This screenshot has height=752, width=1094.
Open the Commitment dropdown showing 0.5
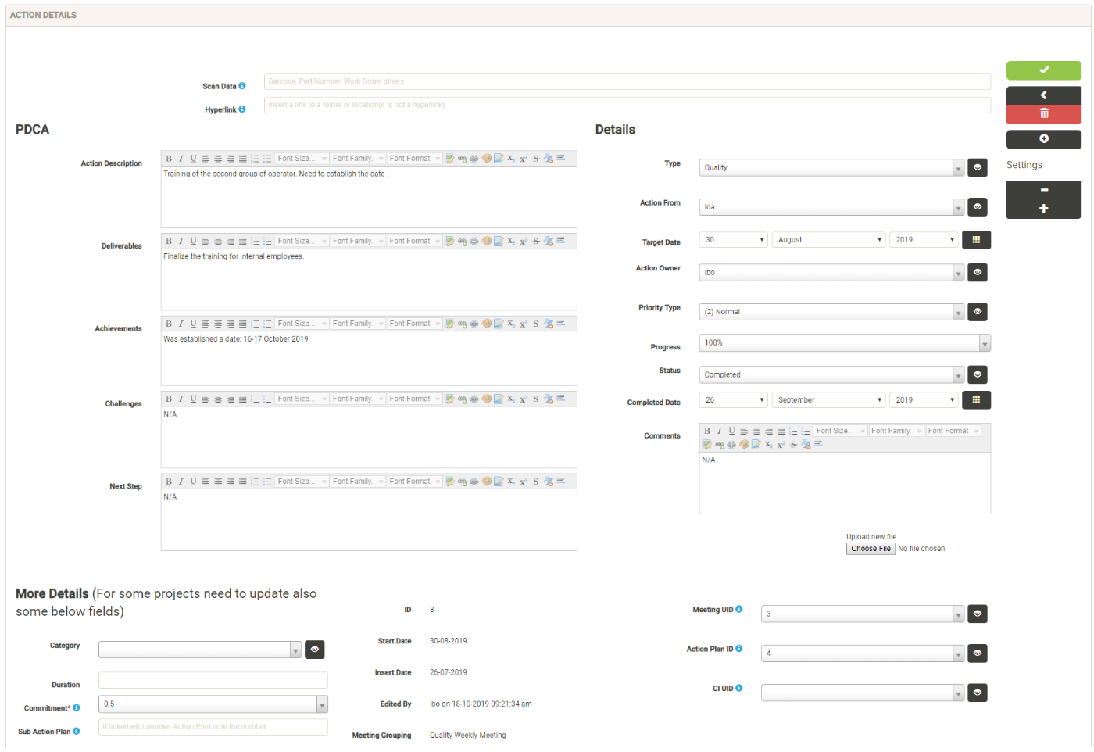coord(213,704)
